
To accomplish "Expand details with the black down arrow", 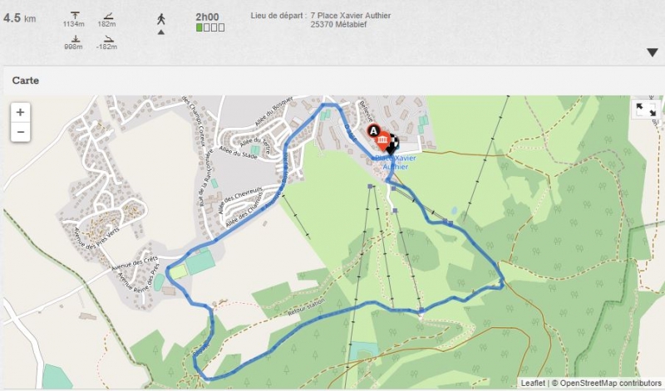I will pyautogui.click(x=653, y=52).
